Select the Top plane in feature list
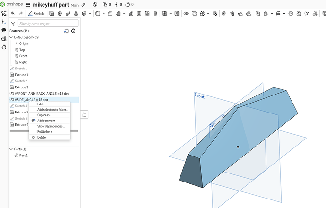The height and width of the screenshot is (208, 326). tap(22, 50)
